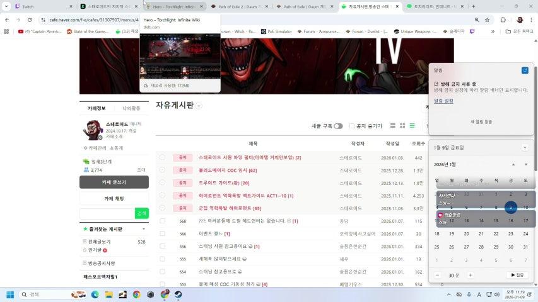538x302 pixels.
Task: Go to previous month with the calendar up arrow
Action: pyautogui.click(x=513, y=165)
